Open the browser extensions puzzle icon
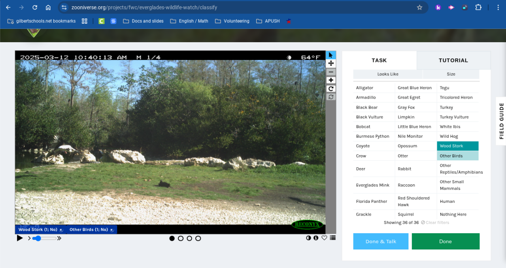The height and width of the screenshot is (268, 506). pyautogui.click(x=478, y=7)
